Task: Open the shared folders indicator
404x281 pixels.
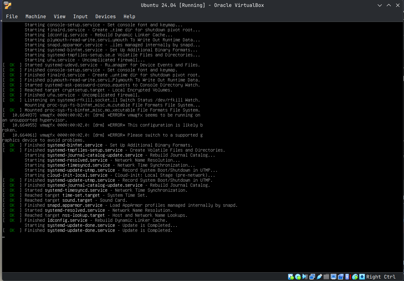Action: (327, 277)
